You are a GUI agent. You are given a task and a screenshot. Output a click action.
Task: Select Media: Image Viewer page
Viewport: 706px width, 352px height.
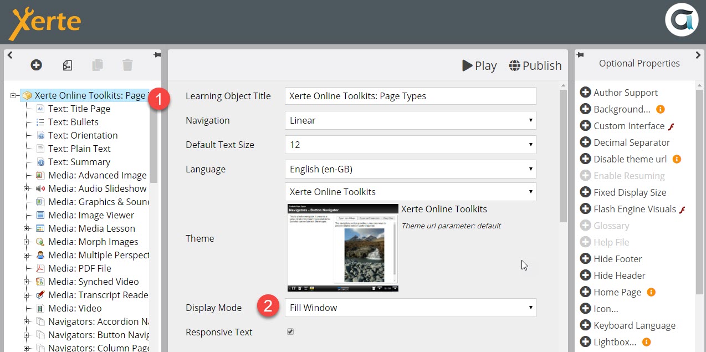point(91,215)
